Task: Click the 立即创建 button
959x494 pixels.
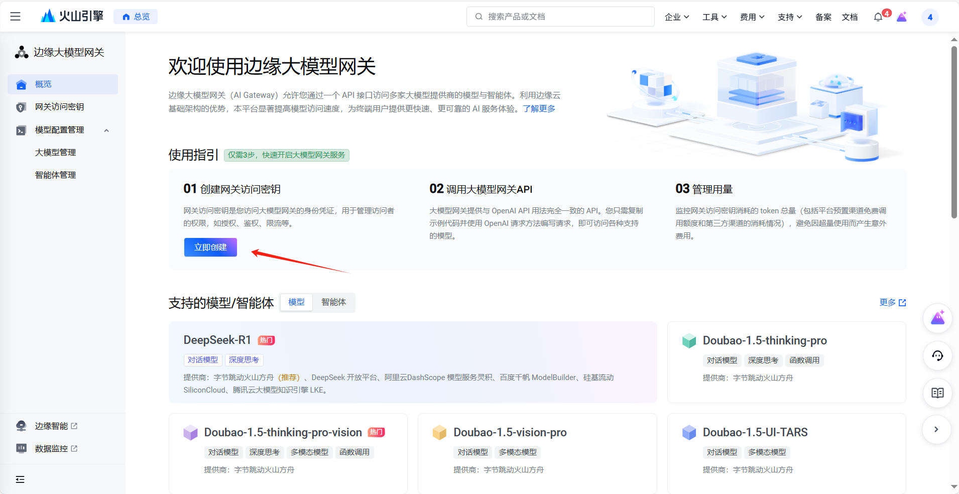Action: coord(210,248)
